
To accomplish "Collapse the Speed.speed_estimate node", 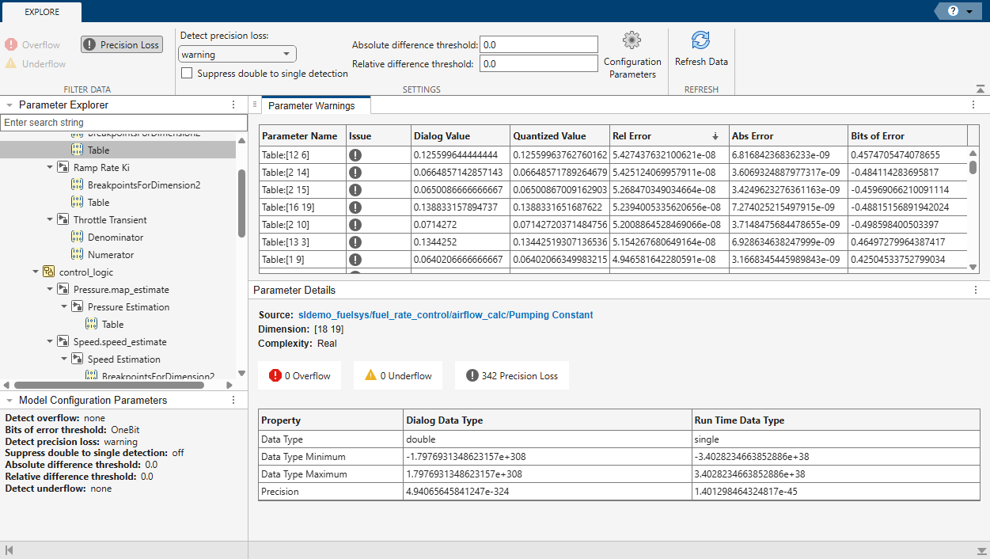I will coord(50,341).
